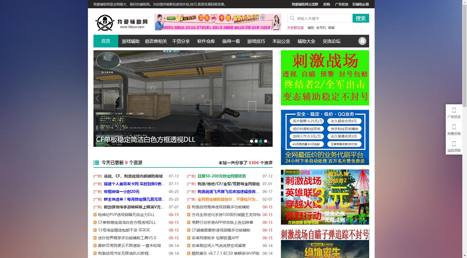Screen dimensions: 467x258
Task: Open the 本站公告 navigation menu
Action: pos(281,41)
